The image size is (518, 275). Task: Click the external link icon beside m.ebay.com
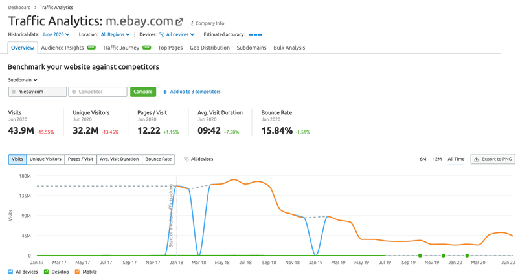[179, 22]
